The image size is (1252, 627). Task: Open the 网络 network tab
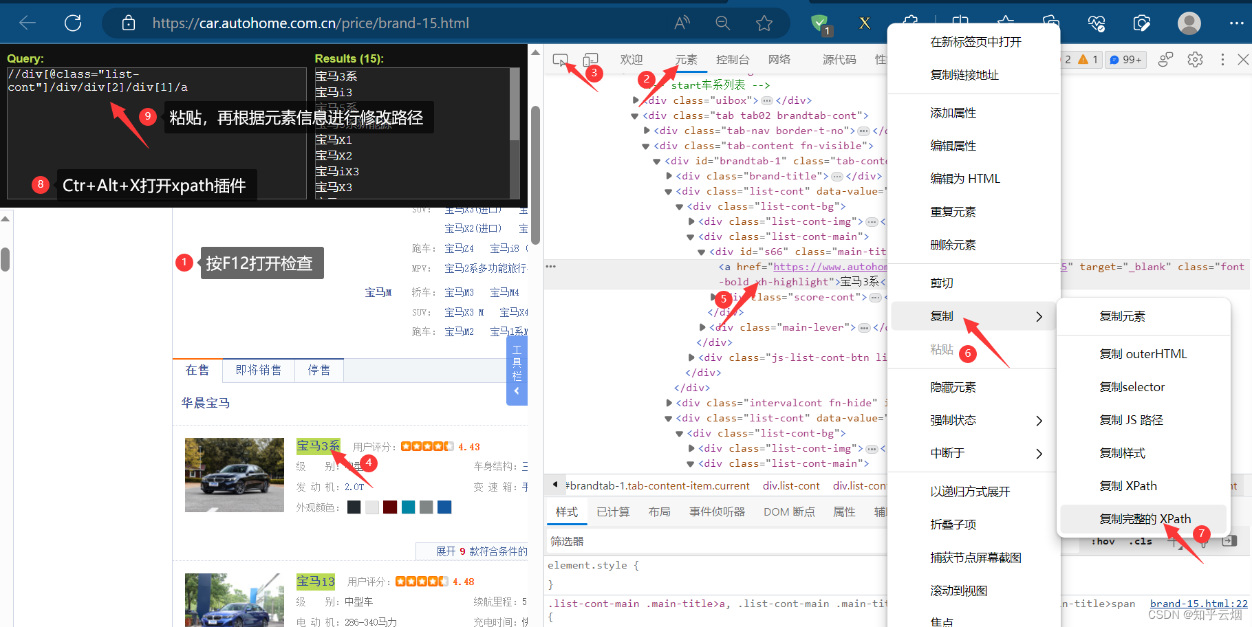tap(779, 60)
